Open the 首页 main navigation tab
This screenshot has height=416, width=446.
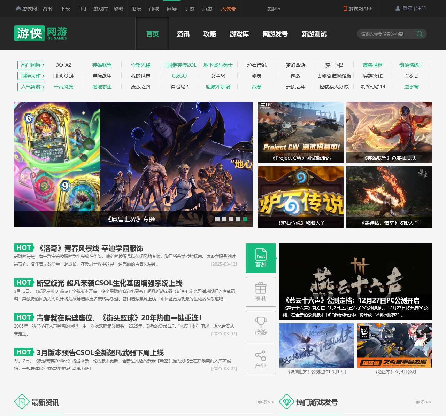coord(152,34)
